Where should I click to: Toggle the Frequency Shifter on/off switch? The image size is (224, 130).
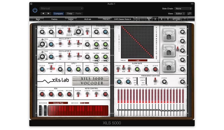(x=155, y=80)
